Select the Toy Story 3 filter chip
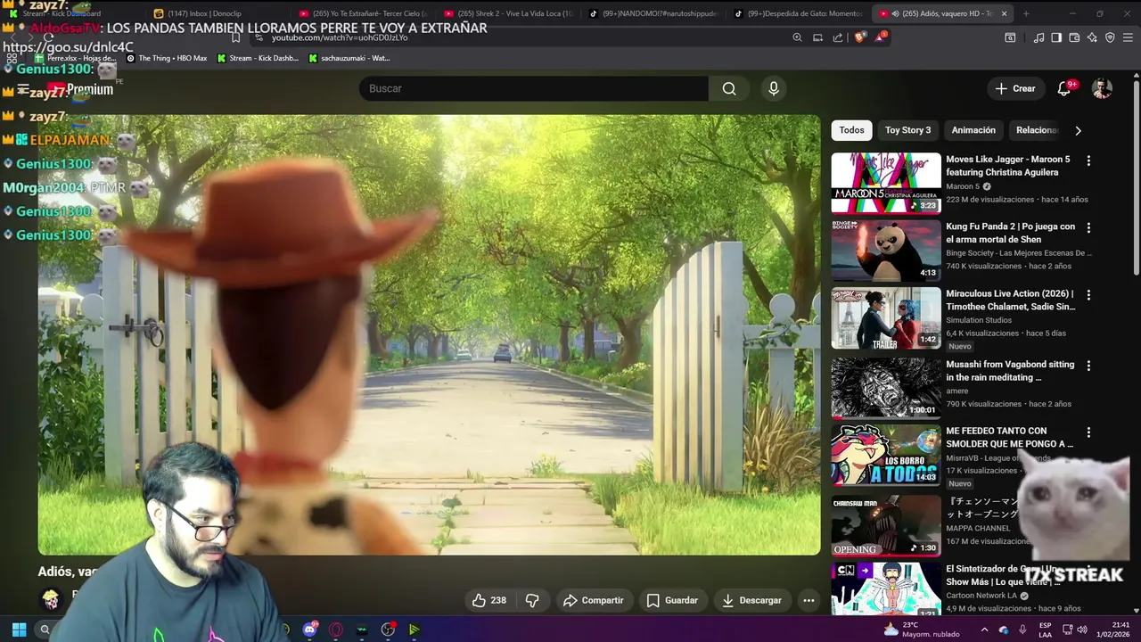This screenshot has height=642, width=1141. [907, 130]
